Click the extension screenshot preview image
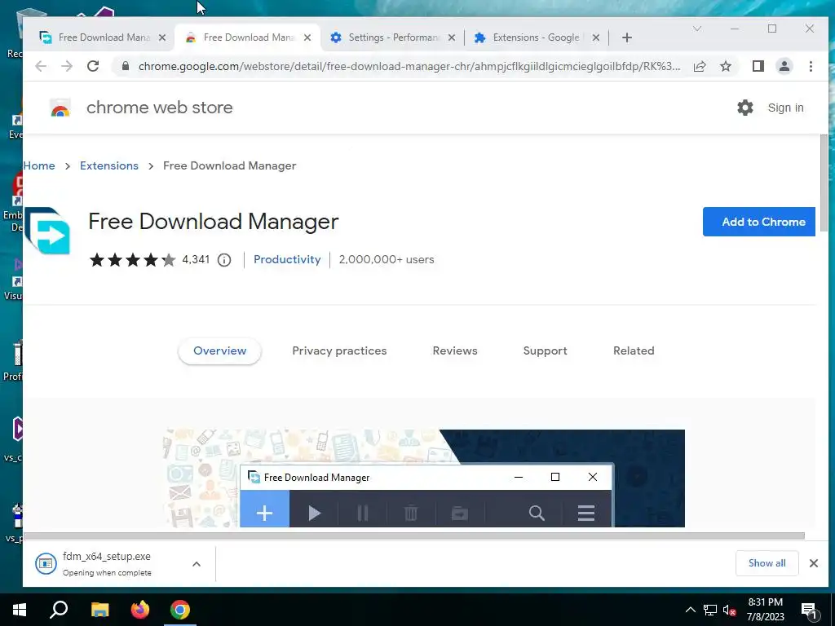The image size is (835, 626). 424,478
